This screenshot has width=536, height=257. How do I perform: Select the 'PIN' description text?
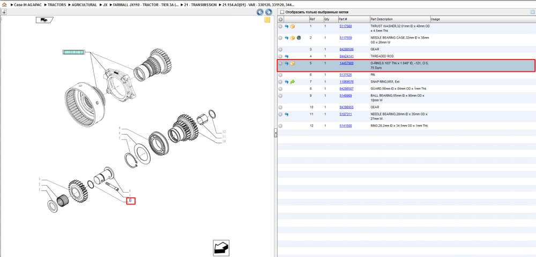click(x=373, y=75)
